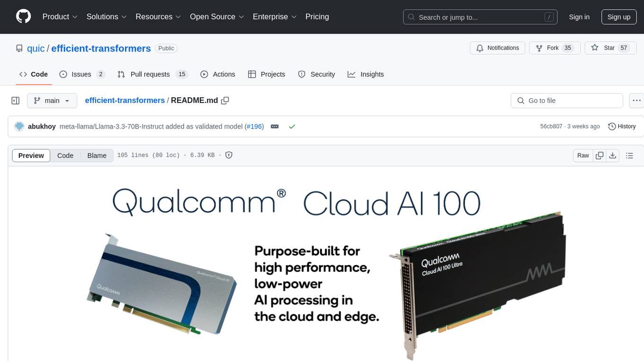The height and width of the screenshot is (361, 644).
Task: Click the Pull requests count badge 15
Action: (182, 74)
